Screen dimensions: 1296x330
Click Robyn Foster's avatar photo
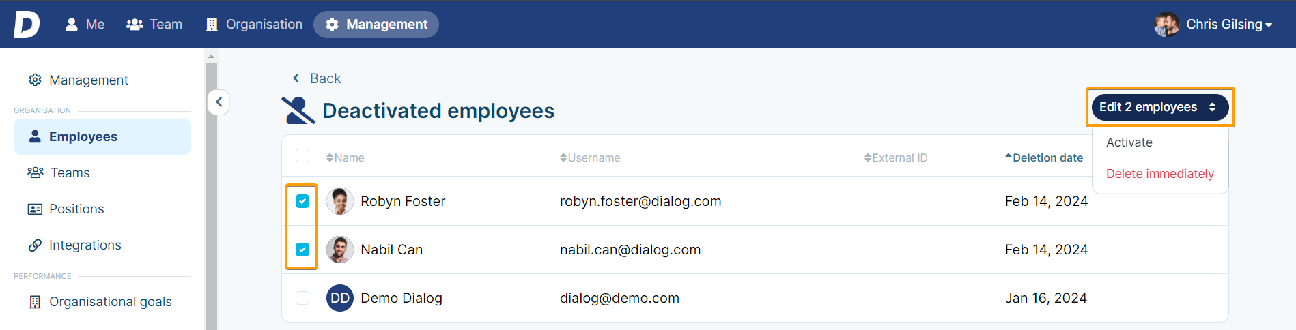pyautogui.click(x=340, y=201)
